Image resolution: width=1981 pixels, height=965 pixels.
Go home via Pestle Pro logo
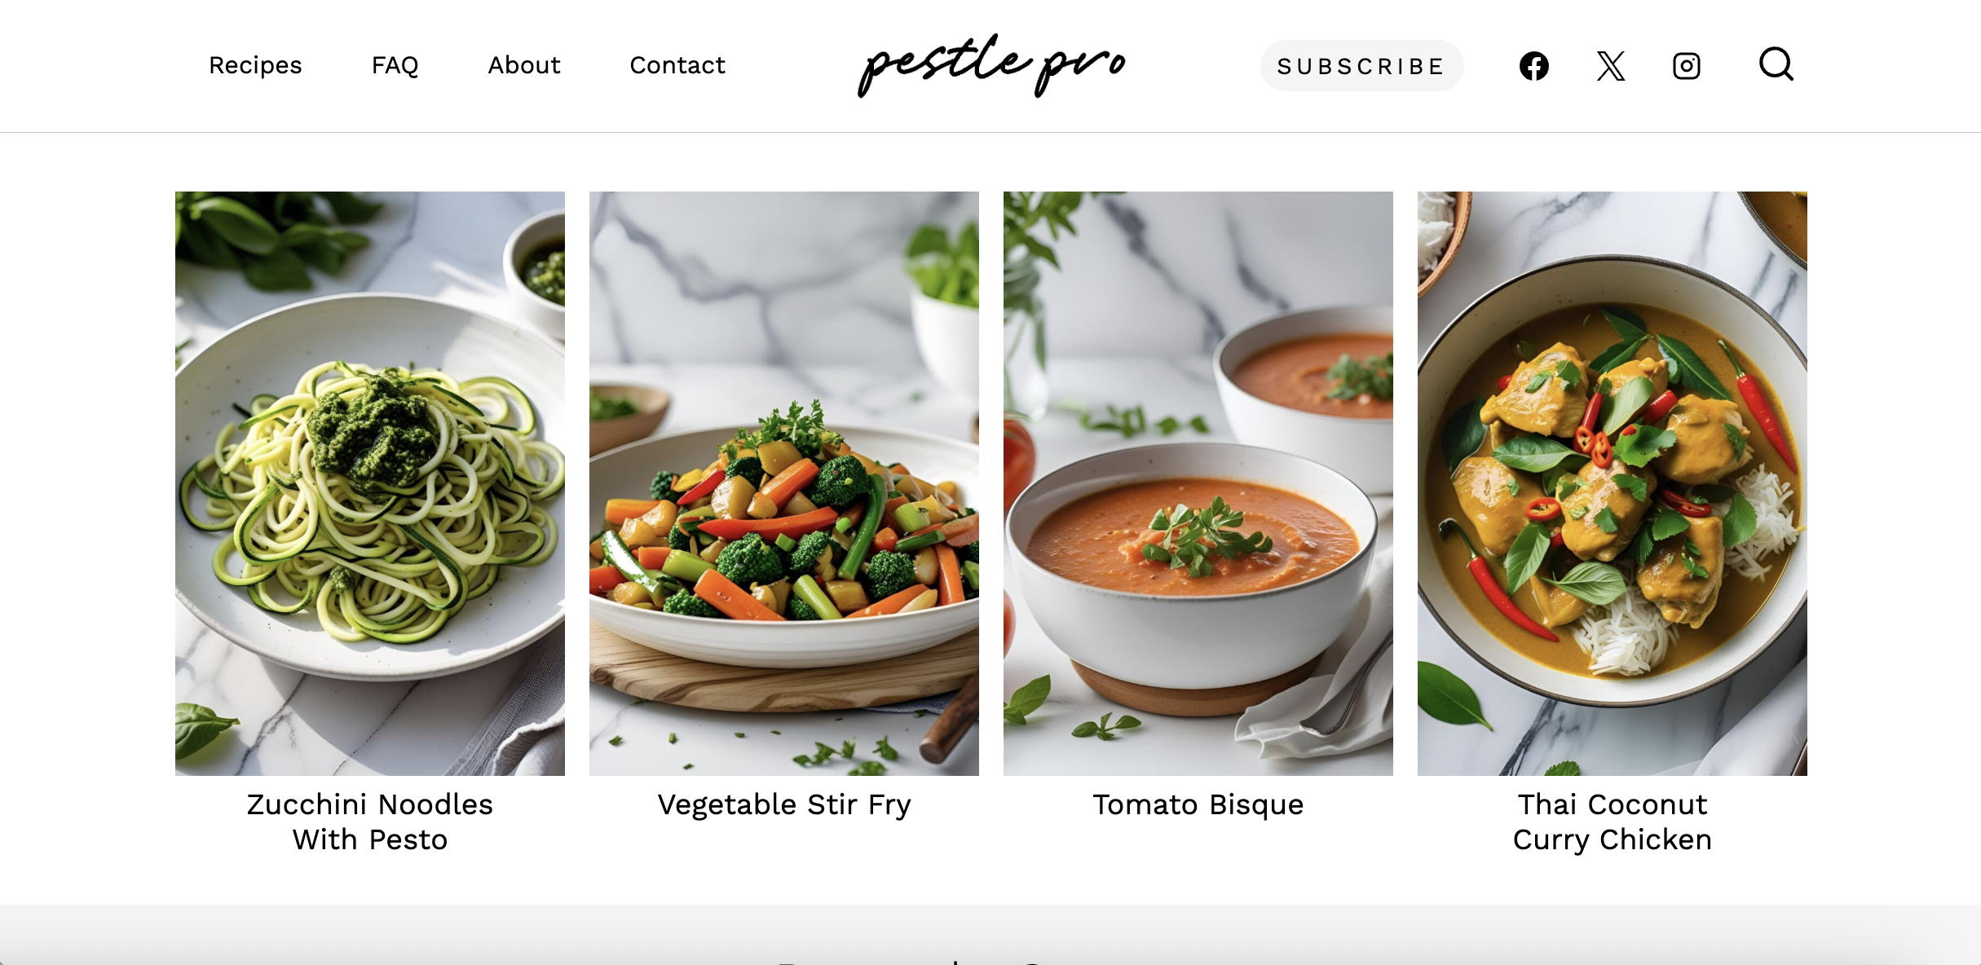(991, 65)
